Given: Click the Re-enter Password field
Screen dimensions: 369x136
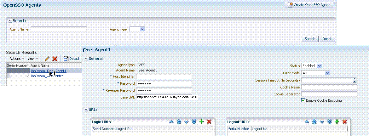Looking at the screenshot, I should click(164, 90).
